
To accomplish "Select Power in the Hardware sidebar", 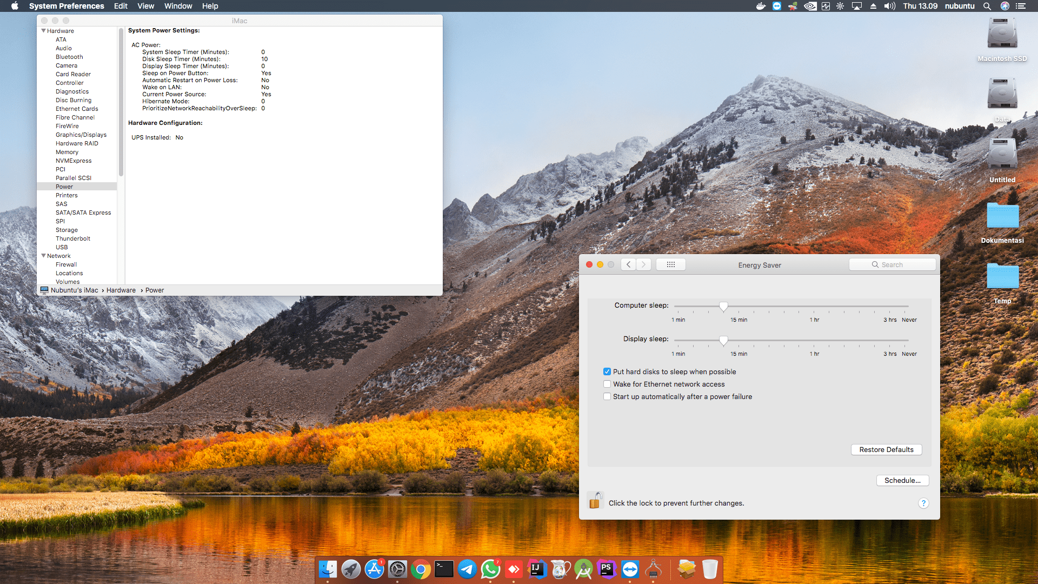I will click(x=64, y=186).
